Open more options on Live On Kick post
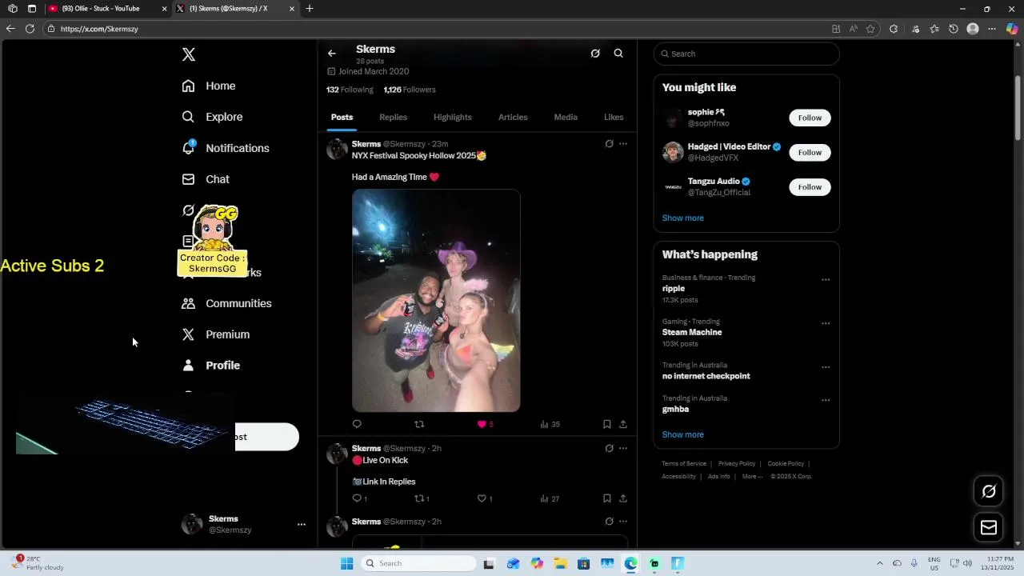The width and height of the screenshot is (1024, 576). tap(623, 448)
